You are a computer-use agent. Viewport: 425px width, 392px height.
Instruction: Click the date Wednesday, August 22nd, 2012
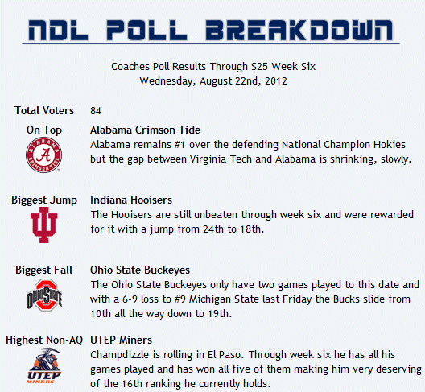[213, 81]
